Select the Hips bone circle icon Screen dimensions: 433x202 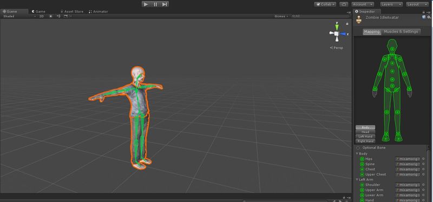(362, 159)
